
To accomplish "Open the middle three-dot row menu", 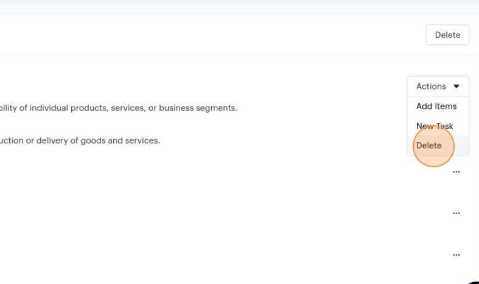I will tap(456, 213).
